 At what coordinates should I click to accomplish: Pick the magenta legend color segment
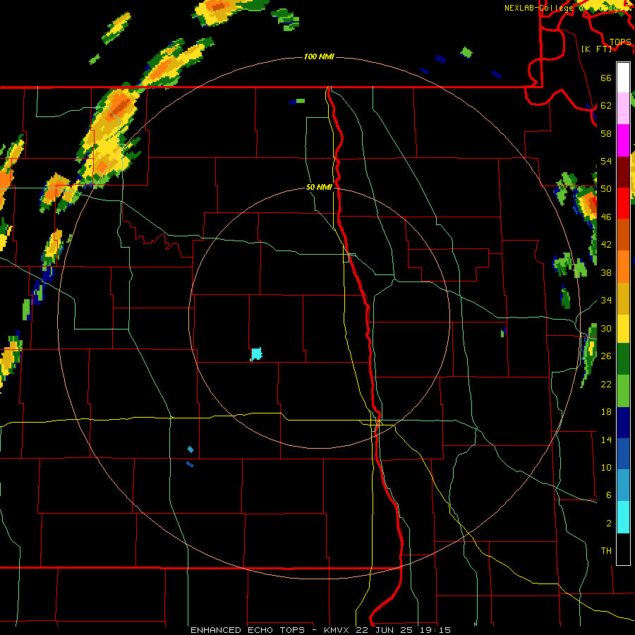(x=623, y=140)
